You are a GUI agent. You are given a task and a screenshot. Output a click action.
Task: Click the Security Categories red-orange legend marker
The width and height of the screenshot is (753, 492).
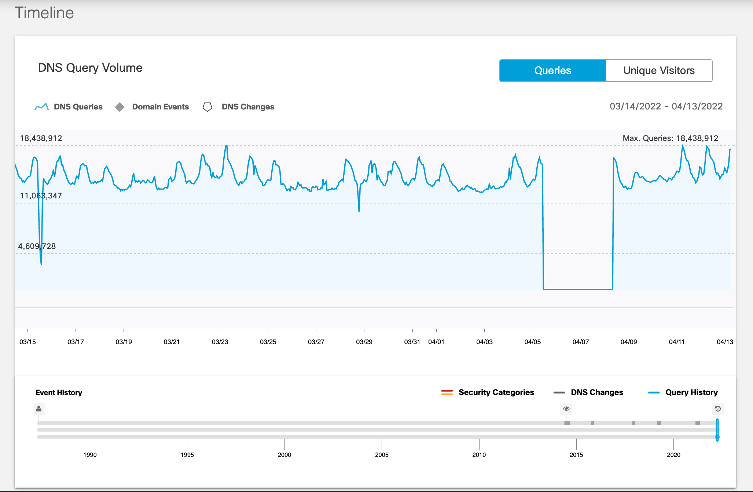(447, 392)
